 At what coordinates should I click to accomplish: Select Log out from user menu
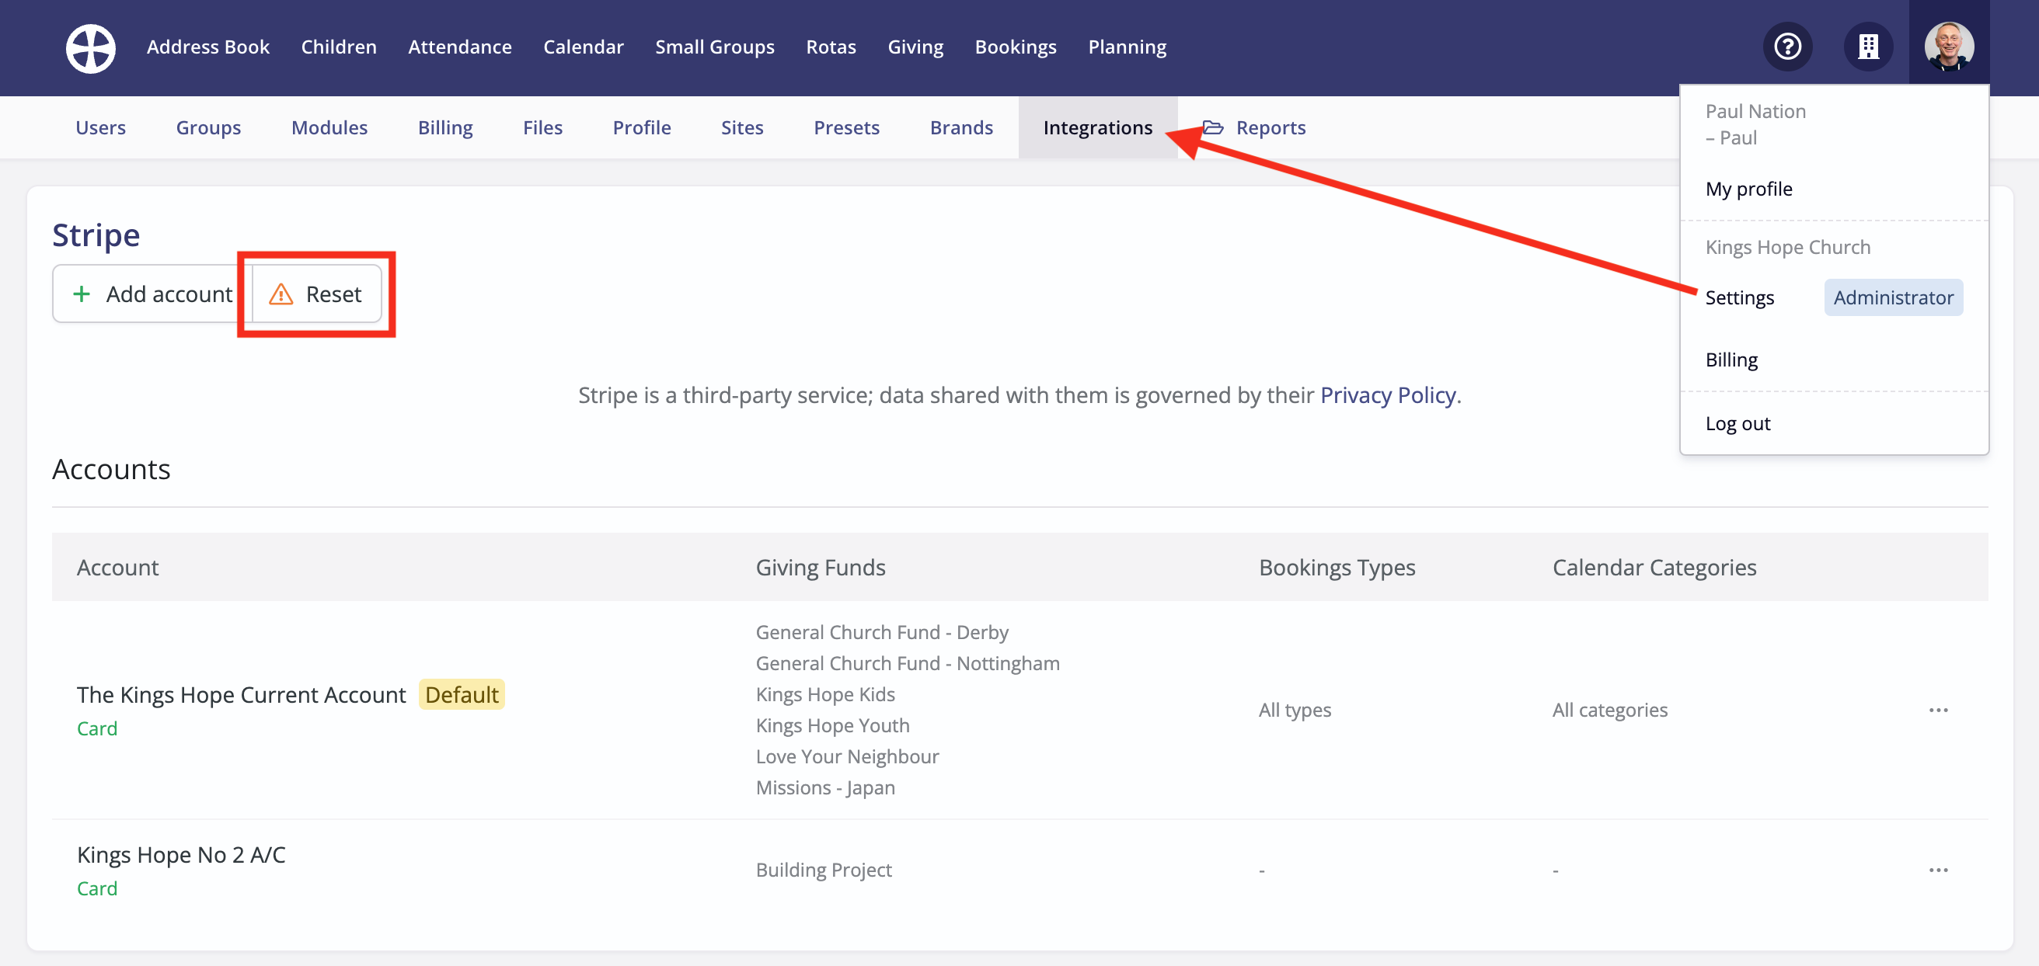1738,423
